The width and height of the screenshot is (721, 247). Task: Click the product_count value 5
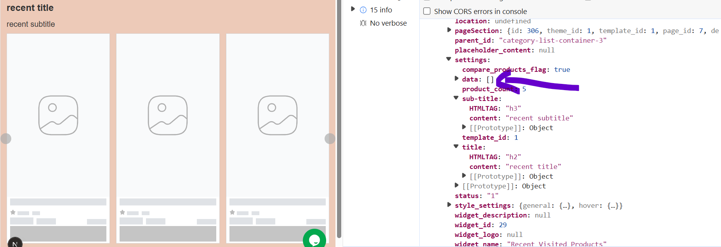(x=524, y=89)
